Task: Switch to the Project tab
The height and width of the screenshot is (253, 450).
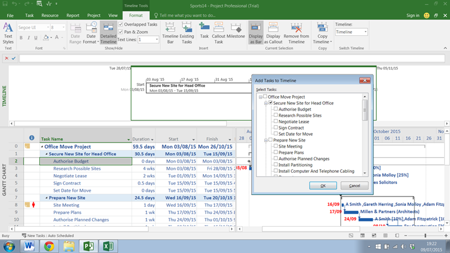Action: [94, 15]
